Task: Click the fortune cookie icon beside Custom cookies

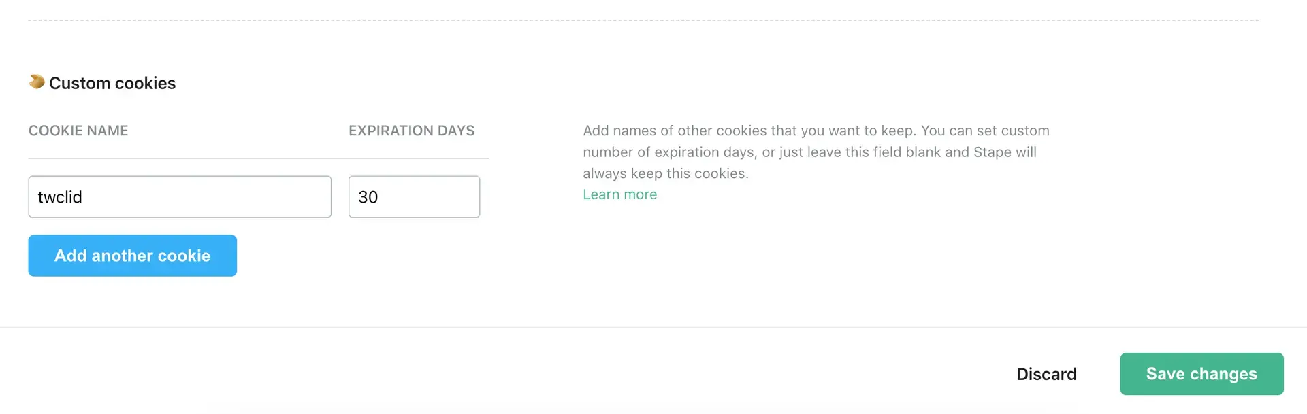Action: tap(37, 82)
